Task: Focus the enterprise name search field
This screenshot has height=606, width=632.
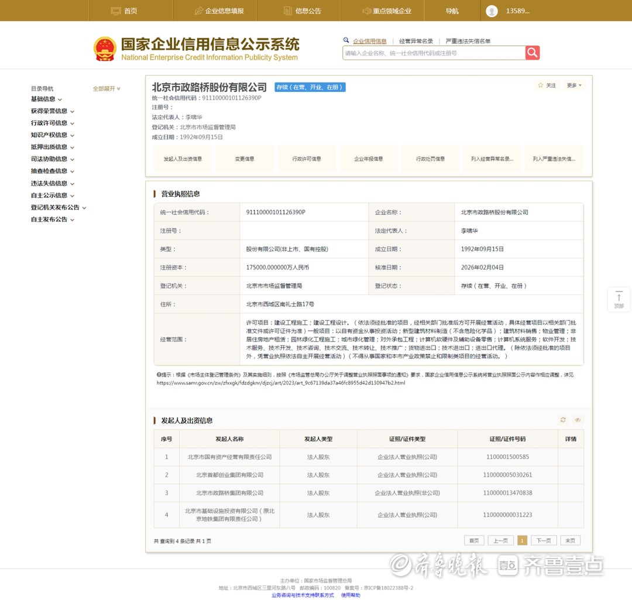Action: (434, 53)
